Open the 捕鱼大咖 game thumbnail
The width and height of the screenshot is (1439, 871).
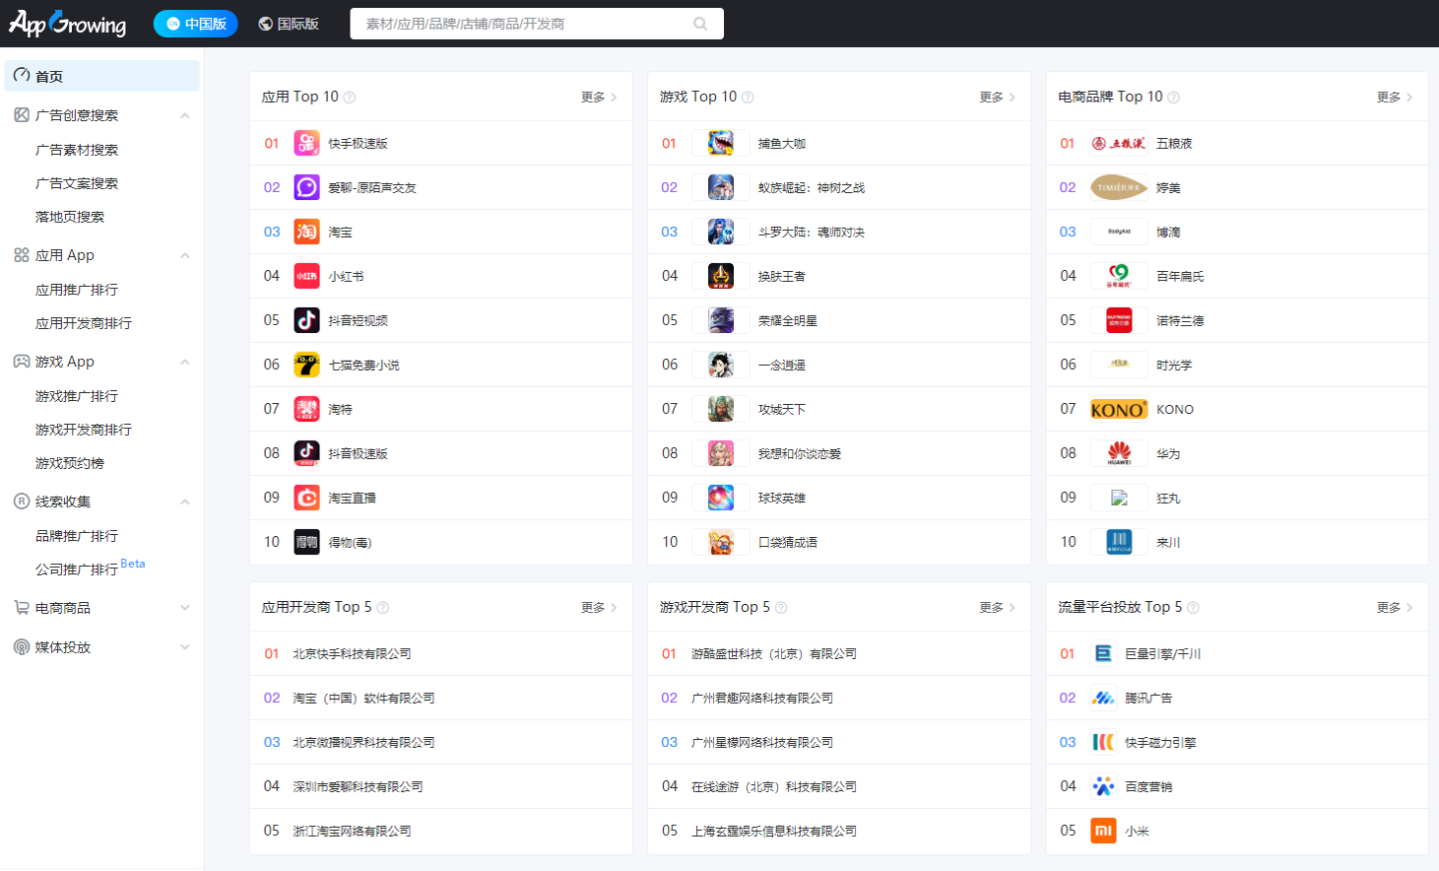[x=721, y=143]
